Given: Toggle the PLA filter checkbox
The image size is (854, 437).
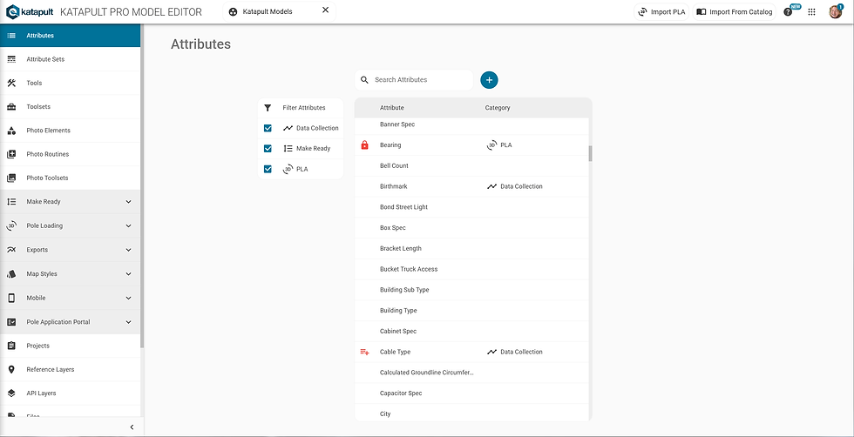Looking at the screenshot, I should point(268,169).
